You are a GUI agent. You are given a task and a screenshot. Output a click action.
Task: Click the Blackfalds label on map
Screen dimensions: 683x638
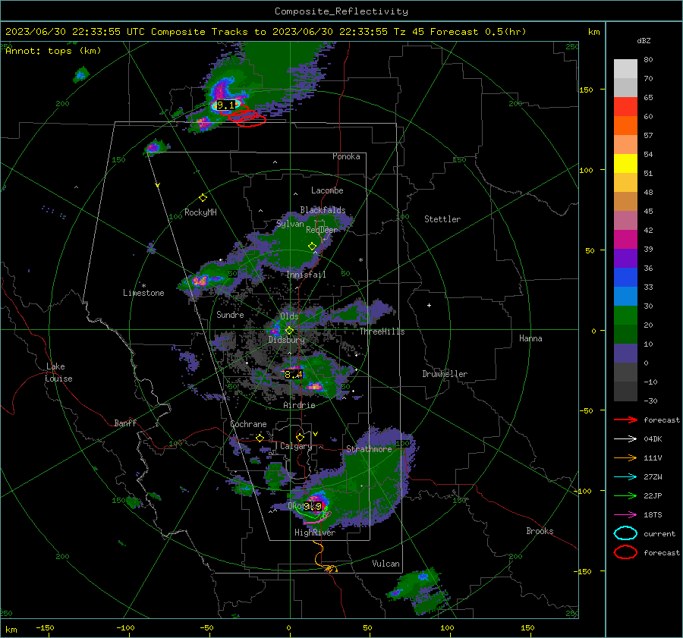click(323, 210)
